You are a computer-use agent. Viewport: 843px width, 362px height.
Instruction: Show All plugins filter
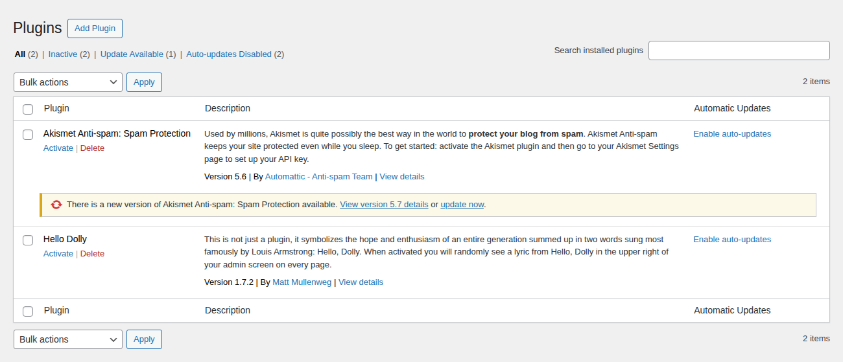(x=20, y=54)
